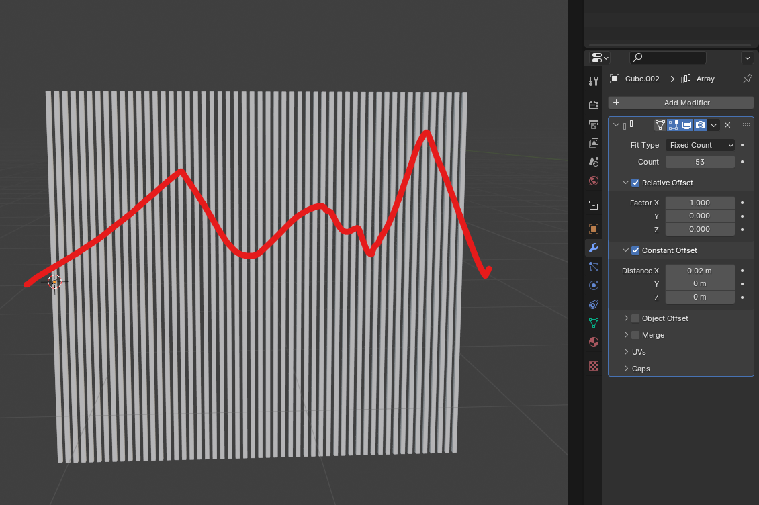Click the Cube.002 breadcrumb label
Screen dimensions: 759x505
642,79
